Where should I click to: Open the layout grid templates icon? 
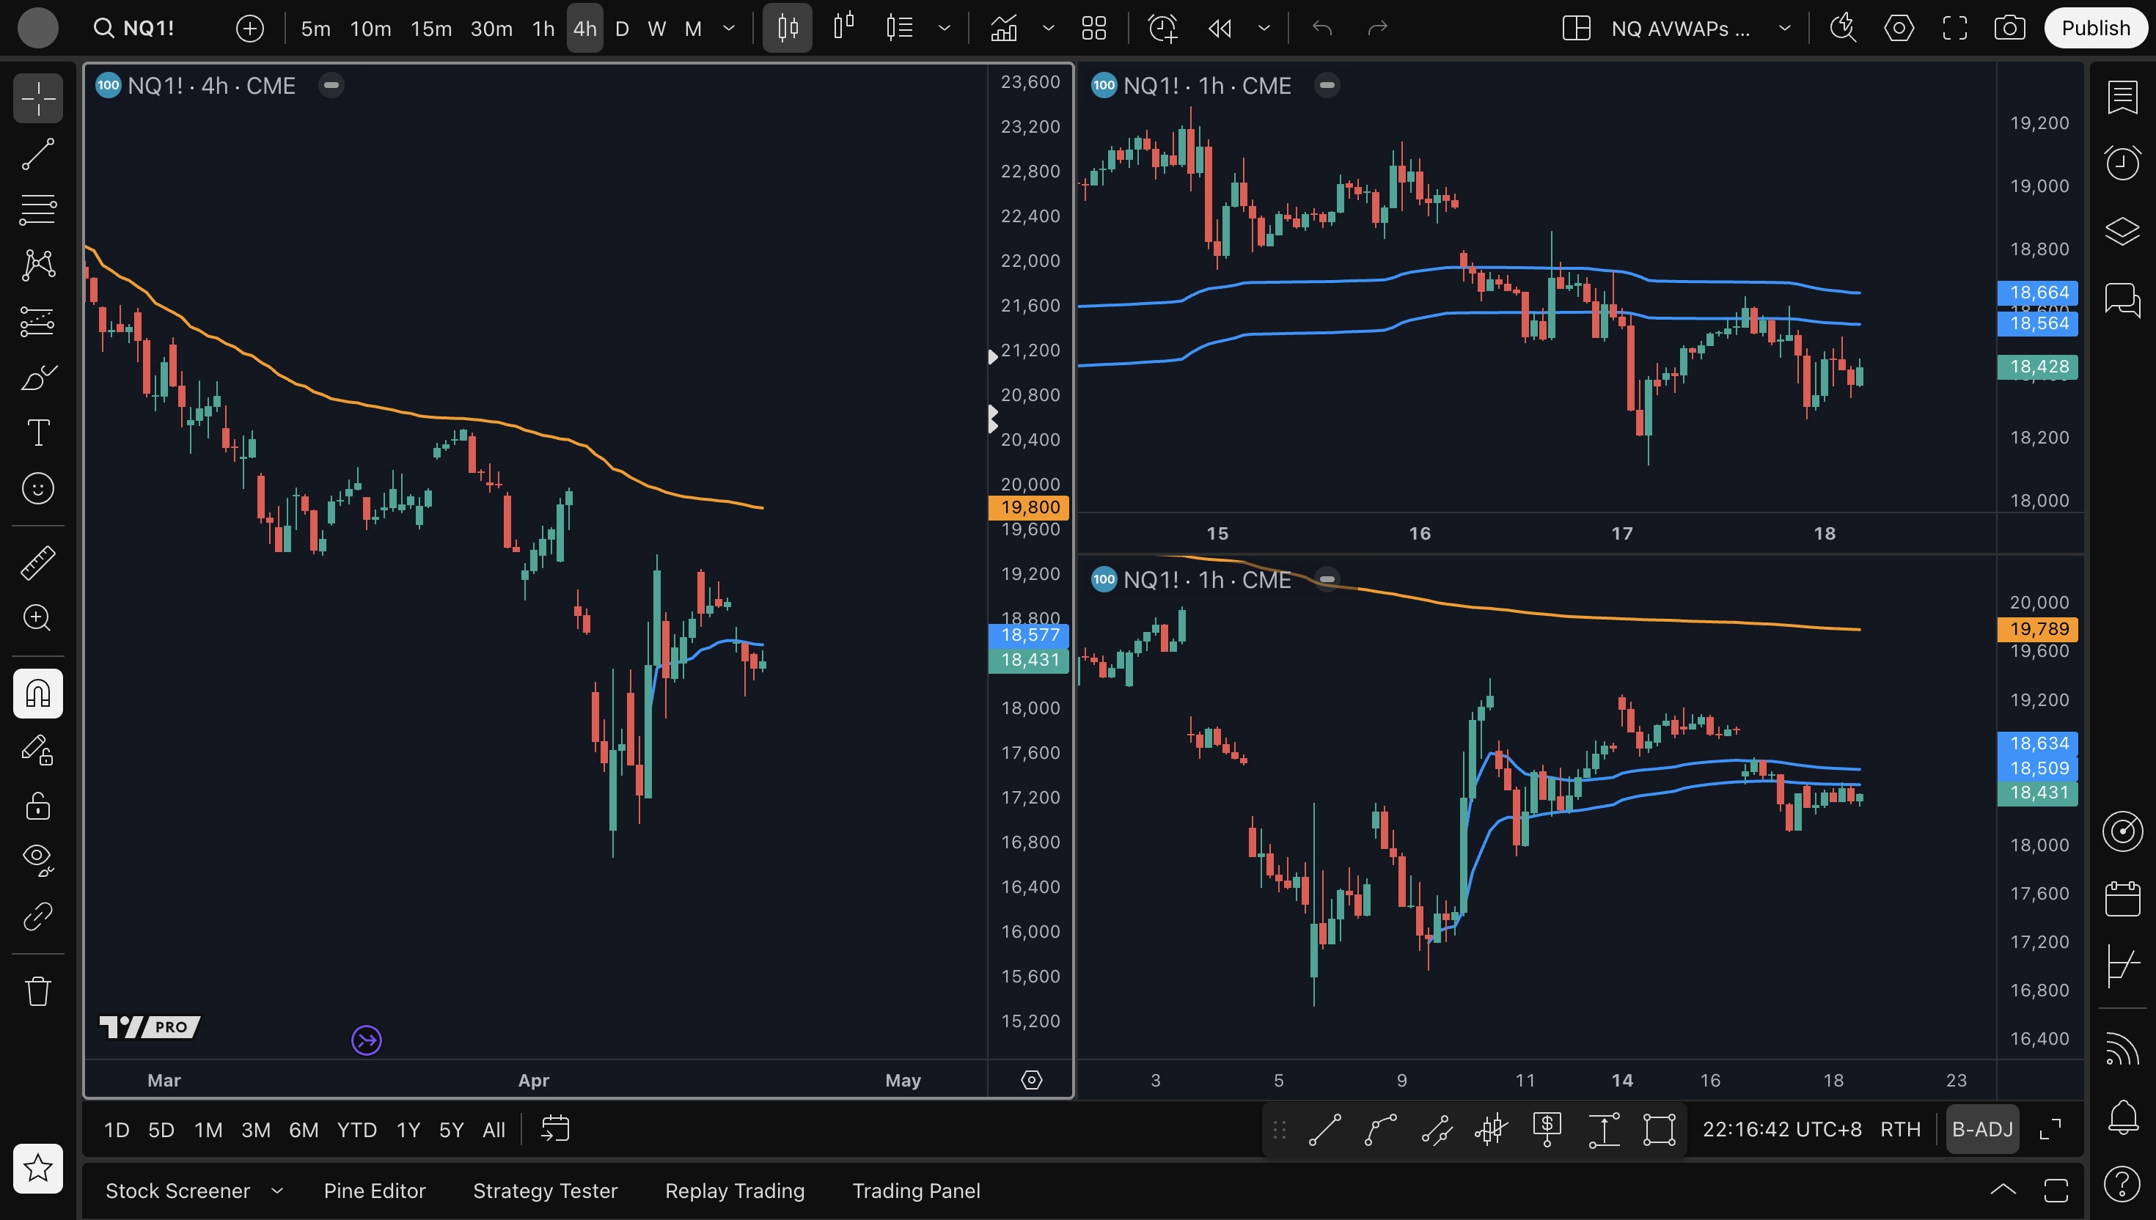point(1093,29)
